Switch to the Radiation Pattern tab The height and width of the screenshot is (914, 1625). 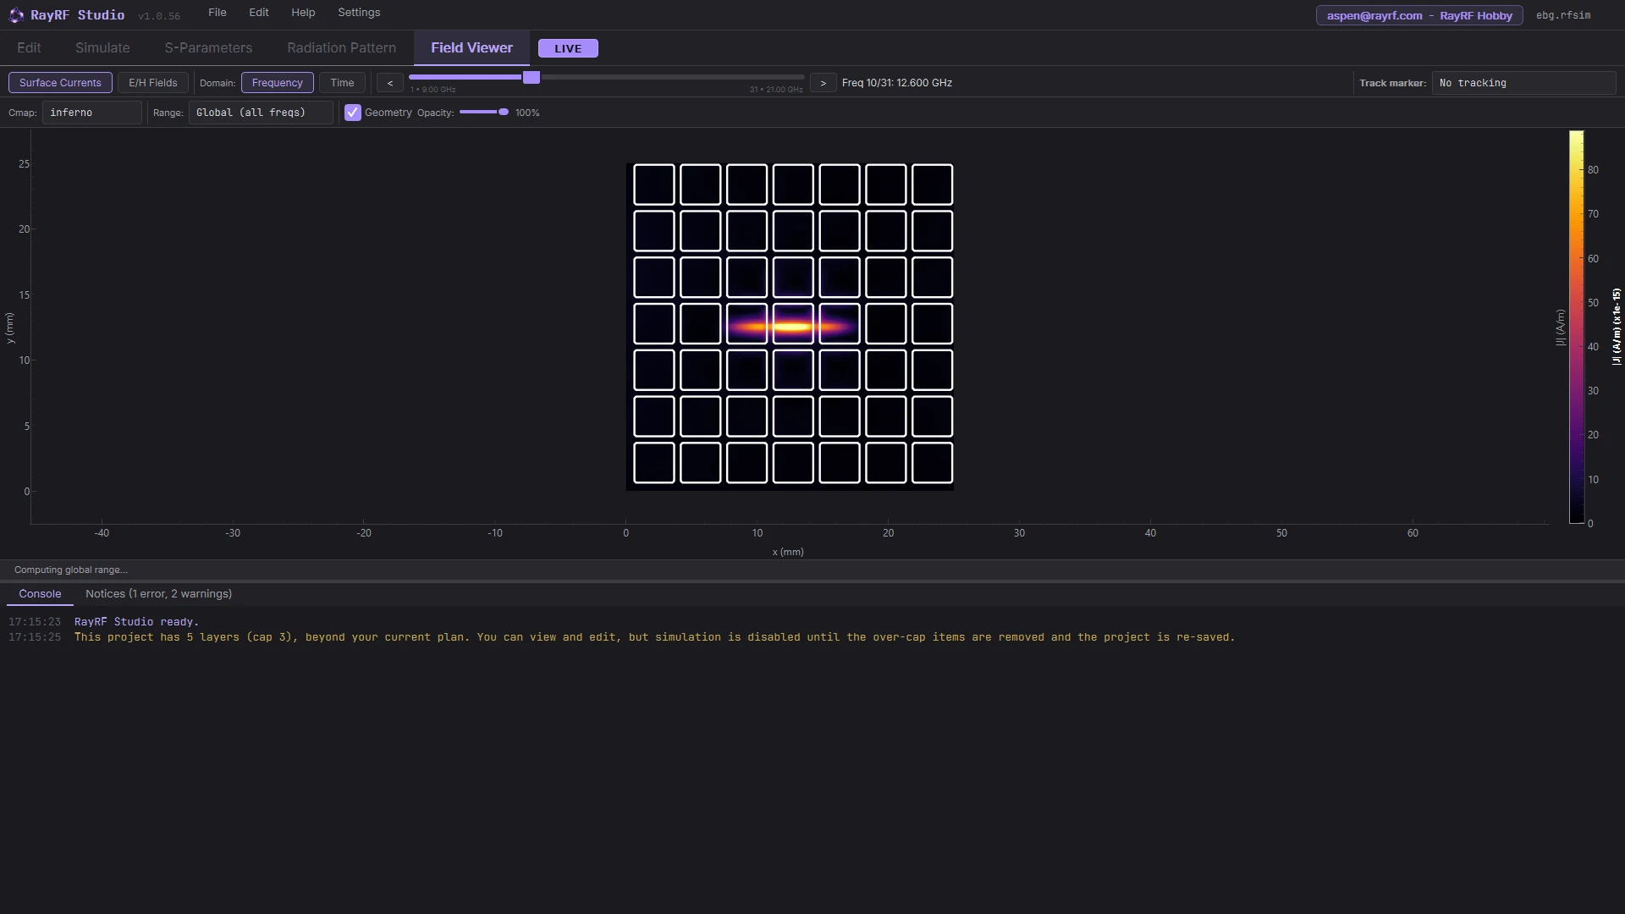coord(341,48)
